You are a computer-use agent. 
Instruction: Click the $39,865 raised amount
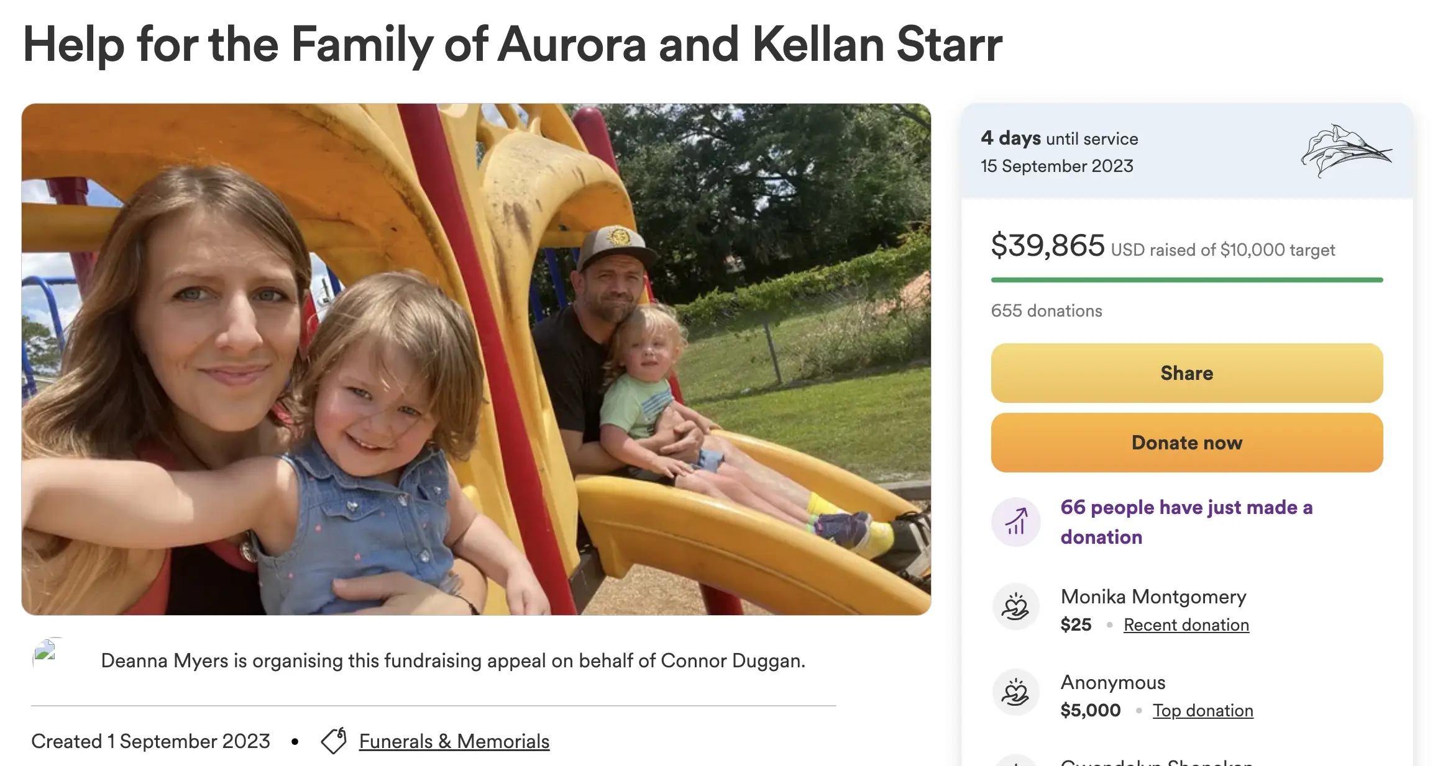pos(1048,246)
